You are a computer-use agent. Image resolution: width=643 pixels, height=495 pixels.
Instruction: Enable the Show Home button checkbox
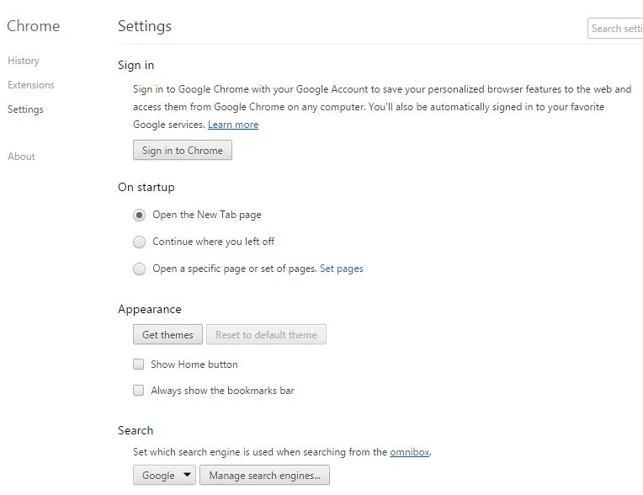pos(139,365)
